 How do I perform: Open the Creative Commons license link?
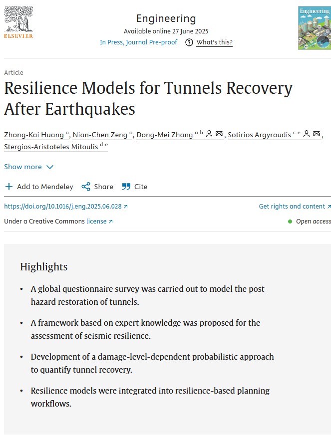tap(99, 221)
